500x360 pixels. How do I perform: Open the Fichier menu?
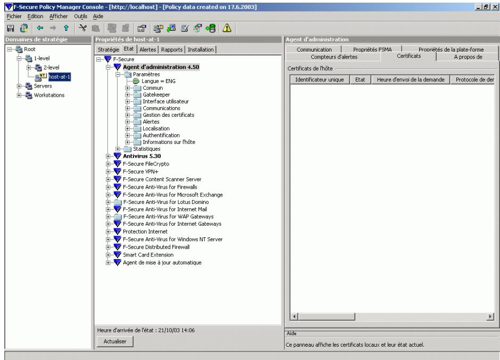pos(14,16)
